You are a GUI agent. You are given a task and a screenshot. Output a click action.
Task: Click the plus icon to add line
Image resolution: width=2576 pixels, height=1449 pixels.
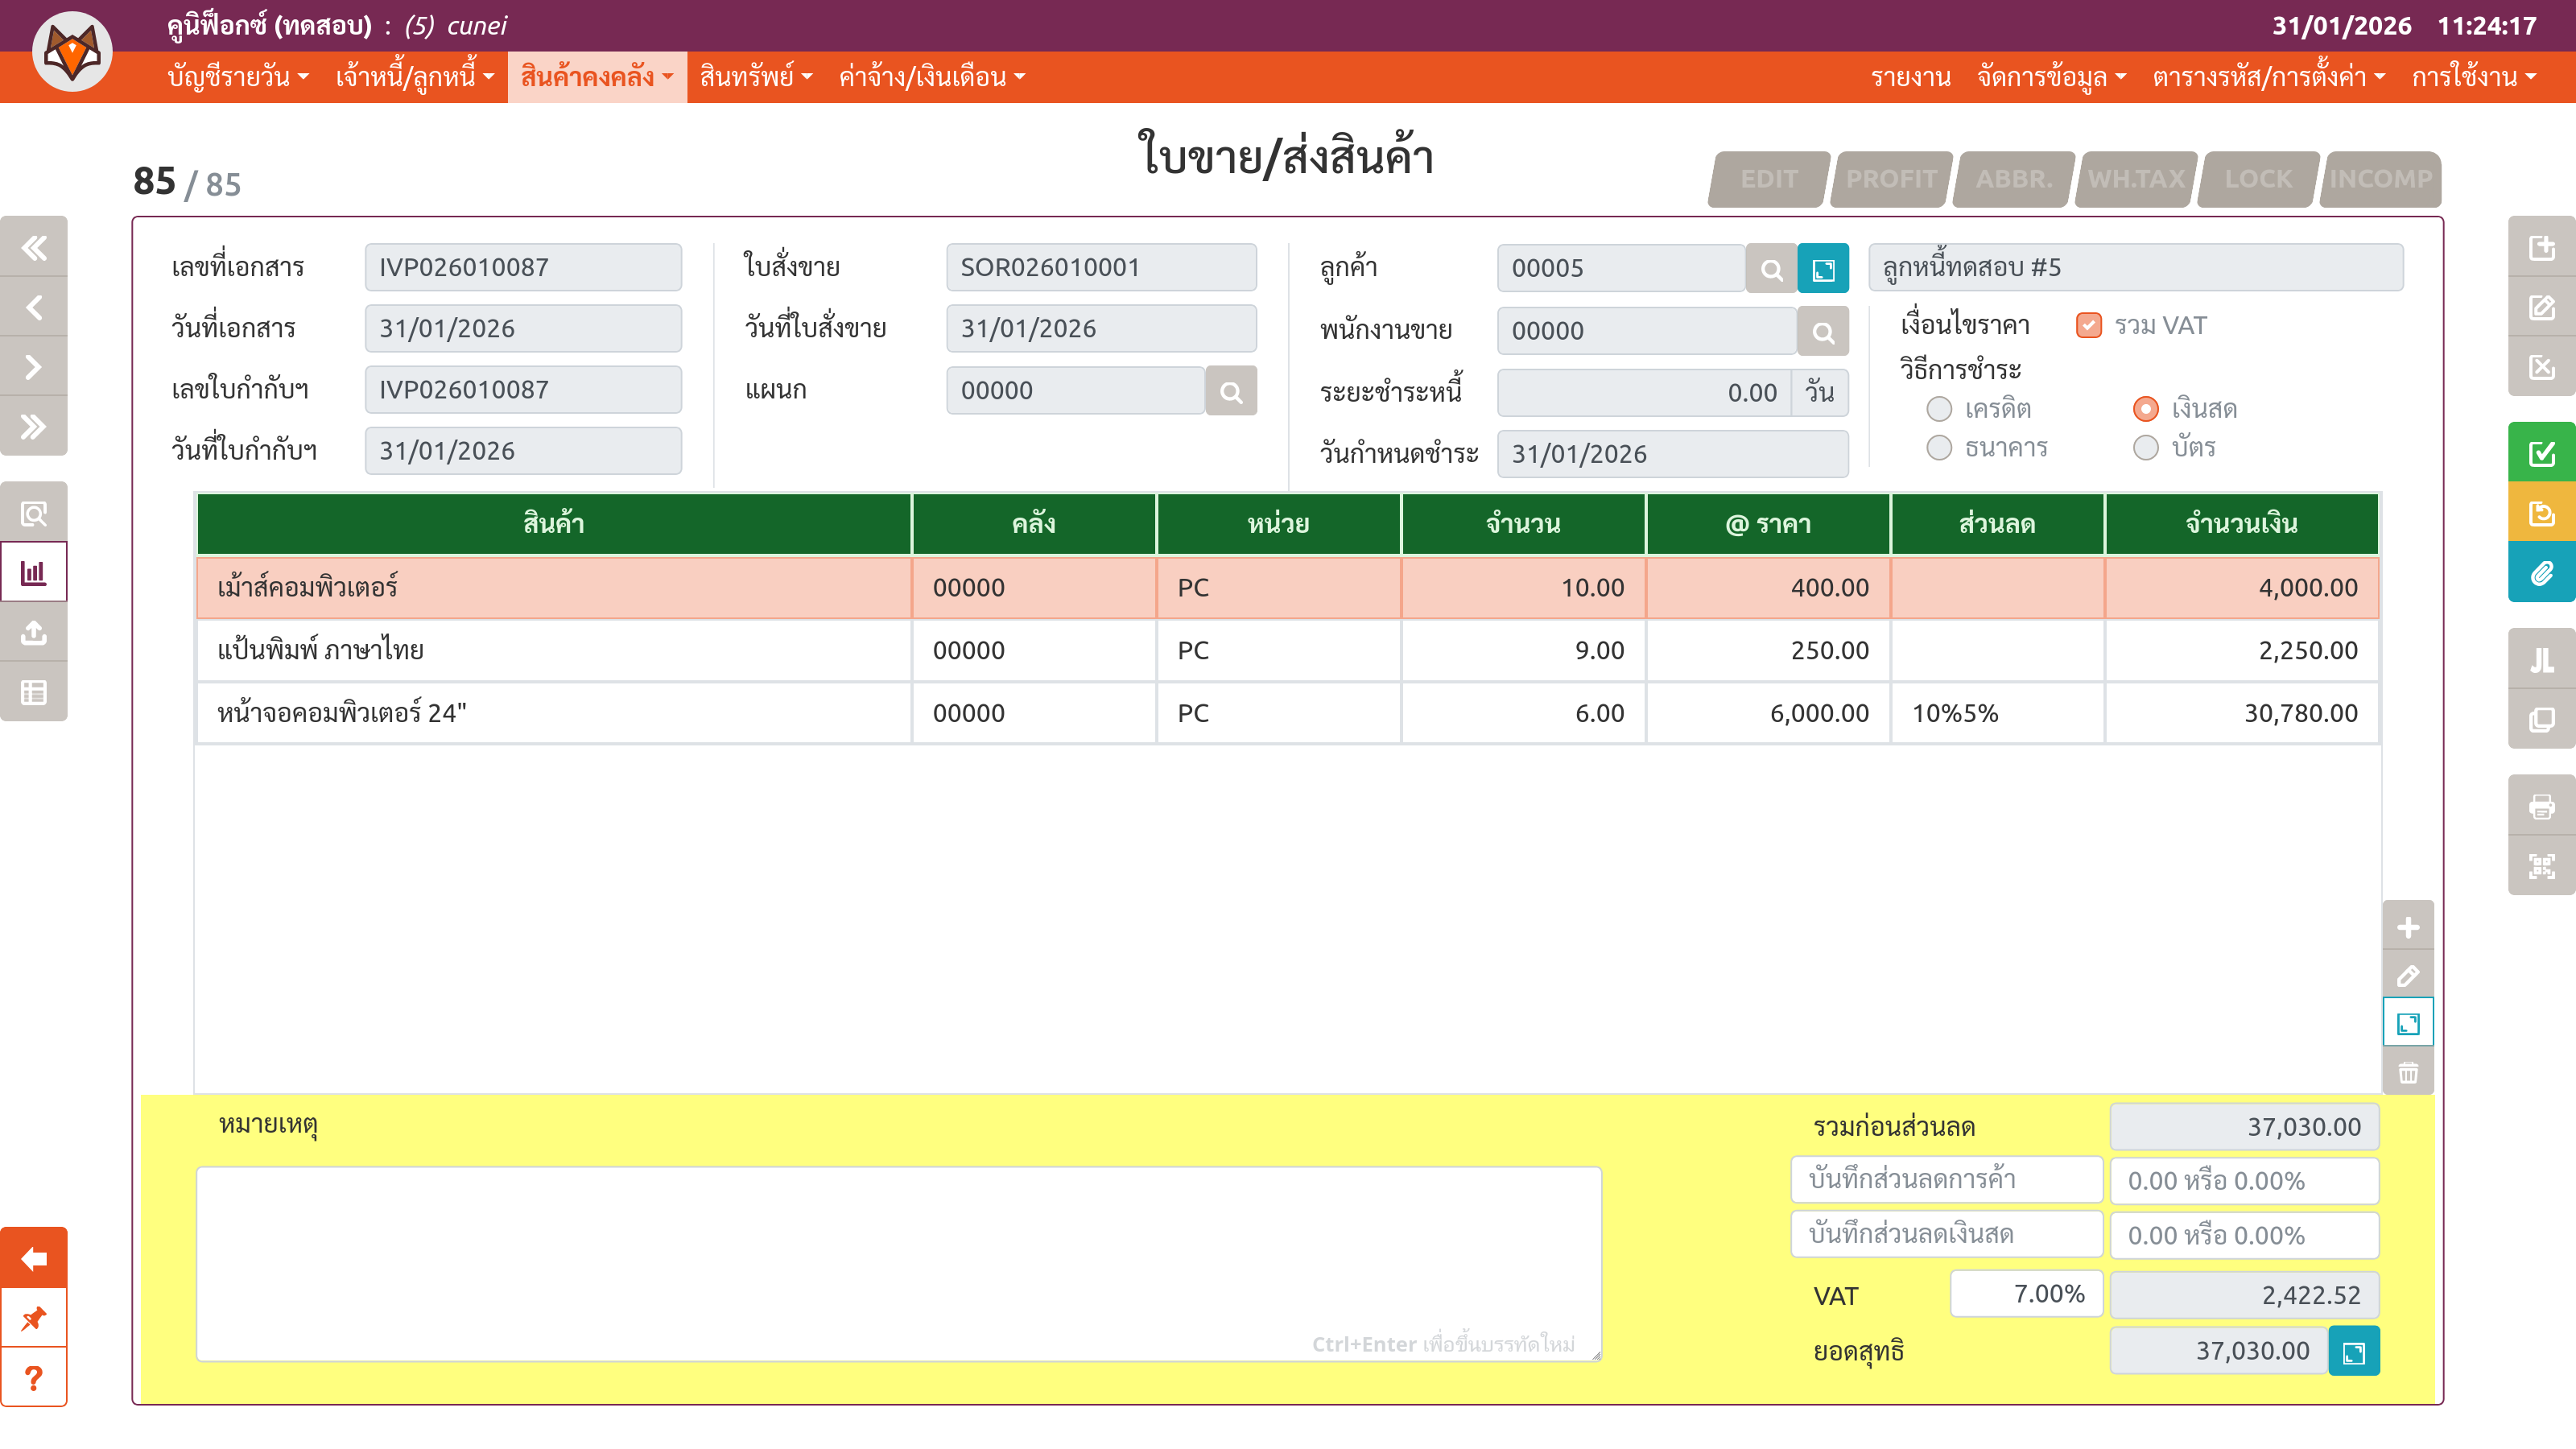pyautogui.click(x=2407, y=927)
